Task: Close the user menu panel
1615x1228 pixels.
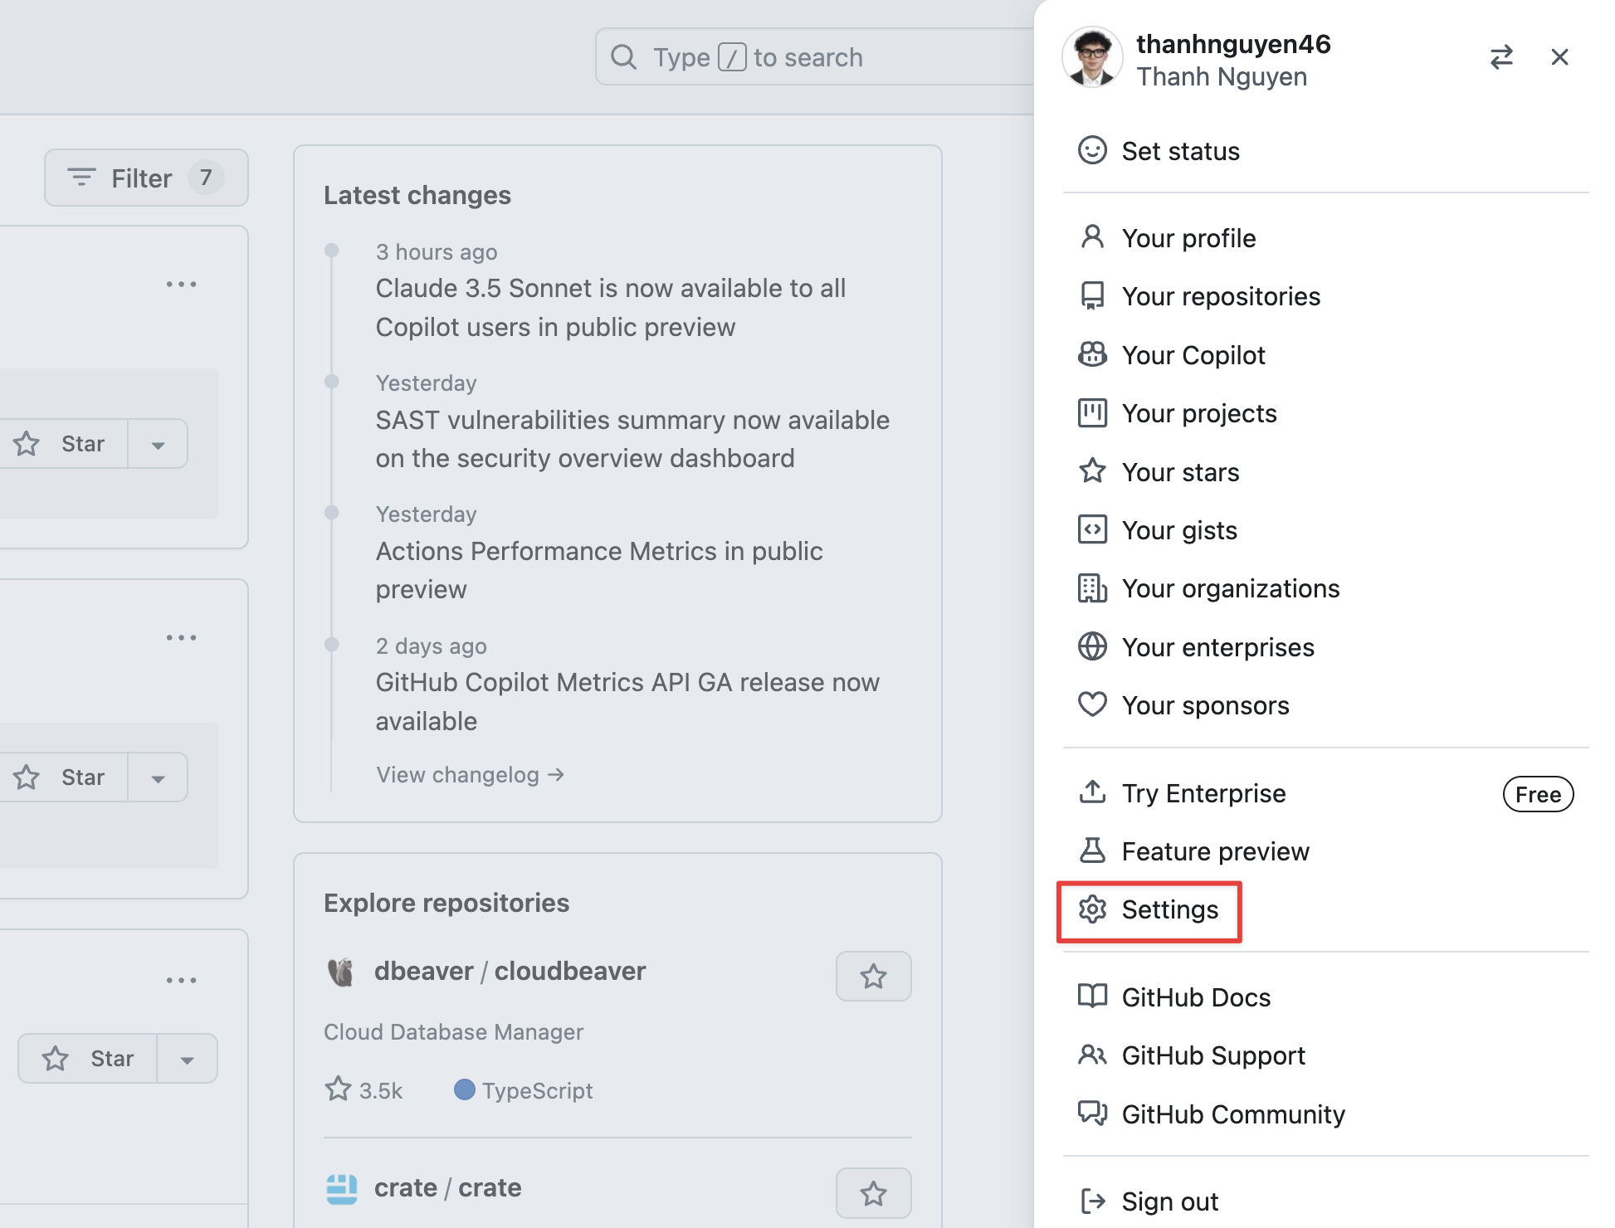Action: (x=1559, y=57)
